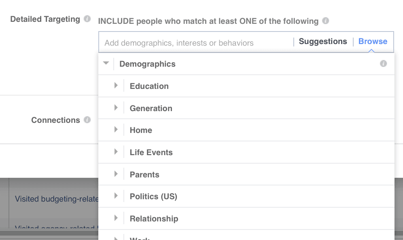The width and height of the screenshot is (403, 240).
Task: Expand the Education arrow
Action: pos(116,86)
